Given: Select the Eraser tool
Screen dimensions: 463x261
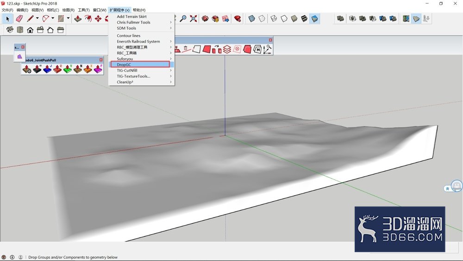Looking at the screenshot, I should click(19, 19).
